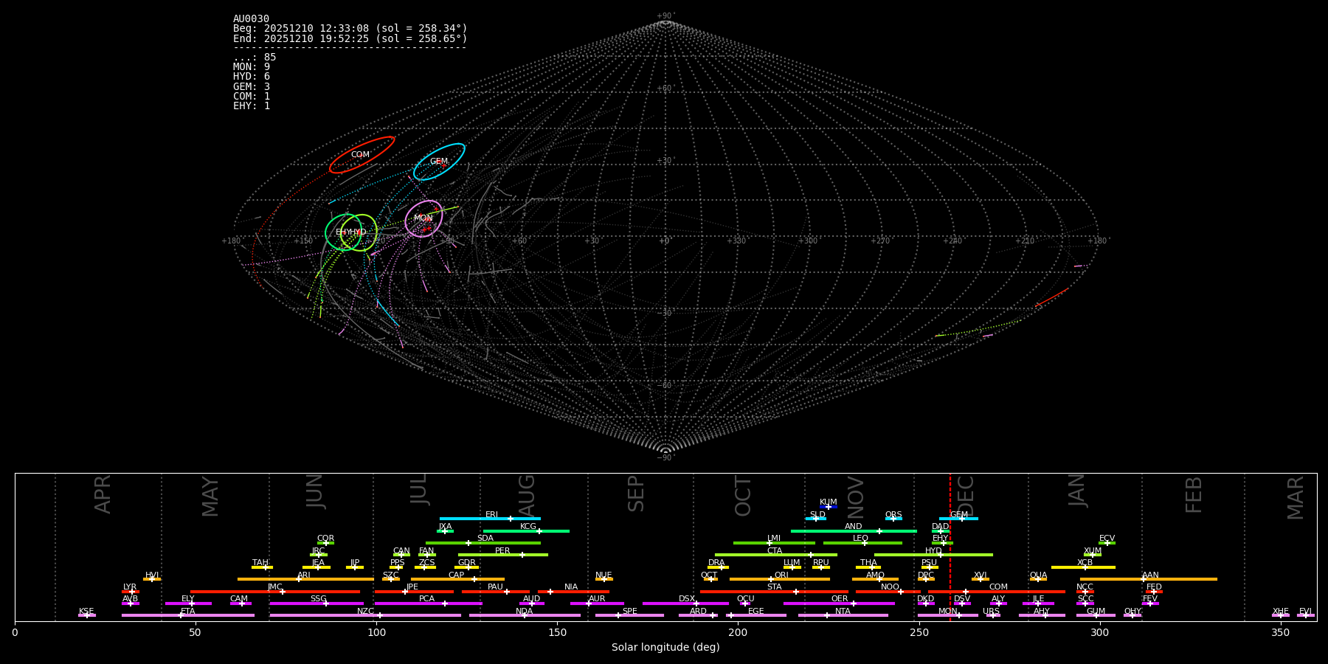Click the AUG month label in the timeline

[527, 496]
